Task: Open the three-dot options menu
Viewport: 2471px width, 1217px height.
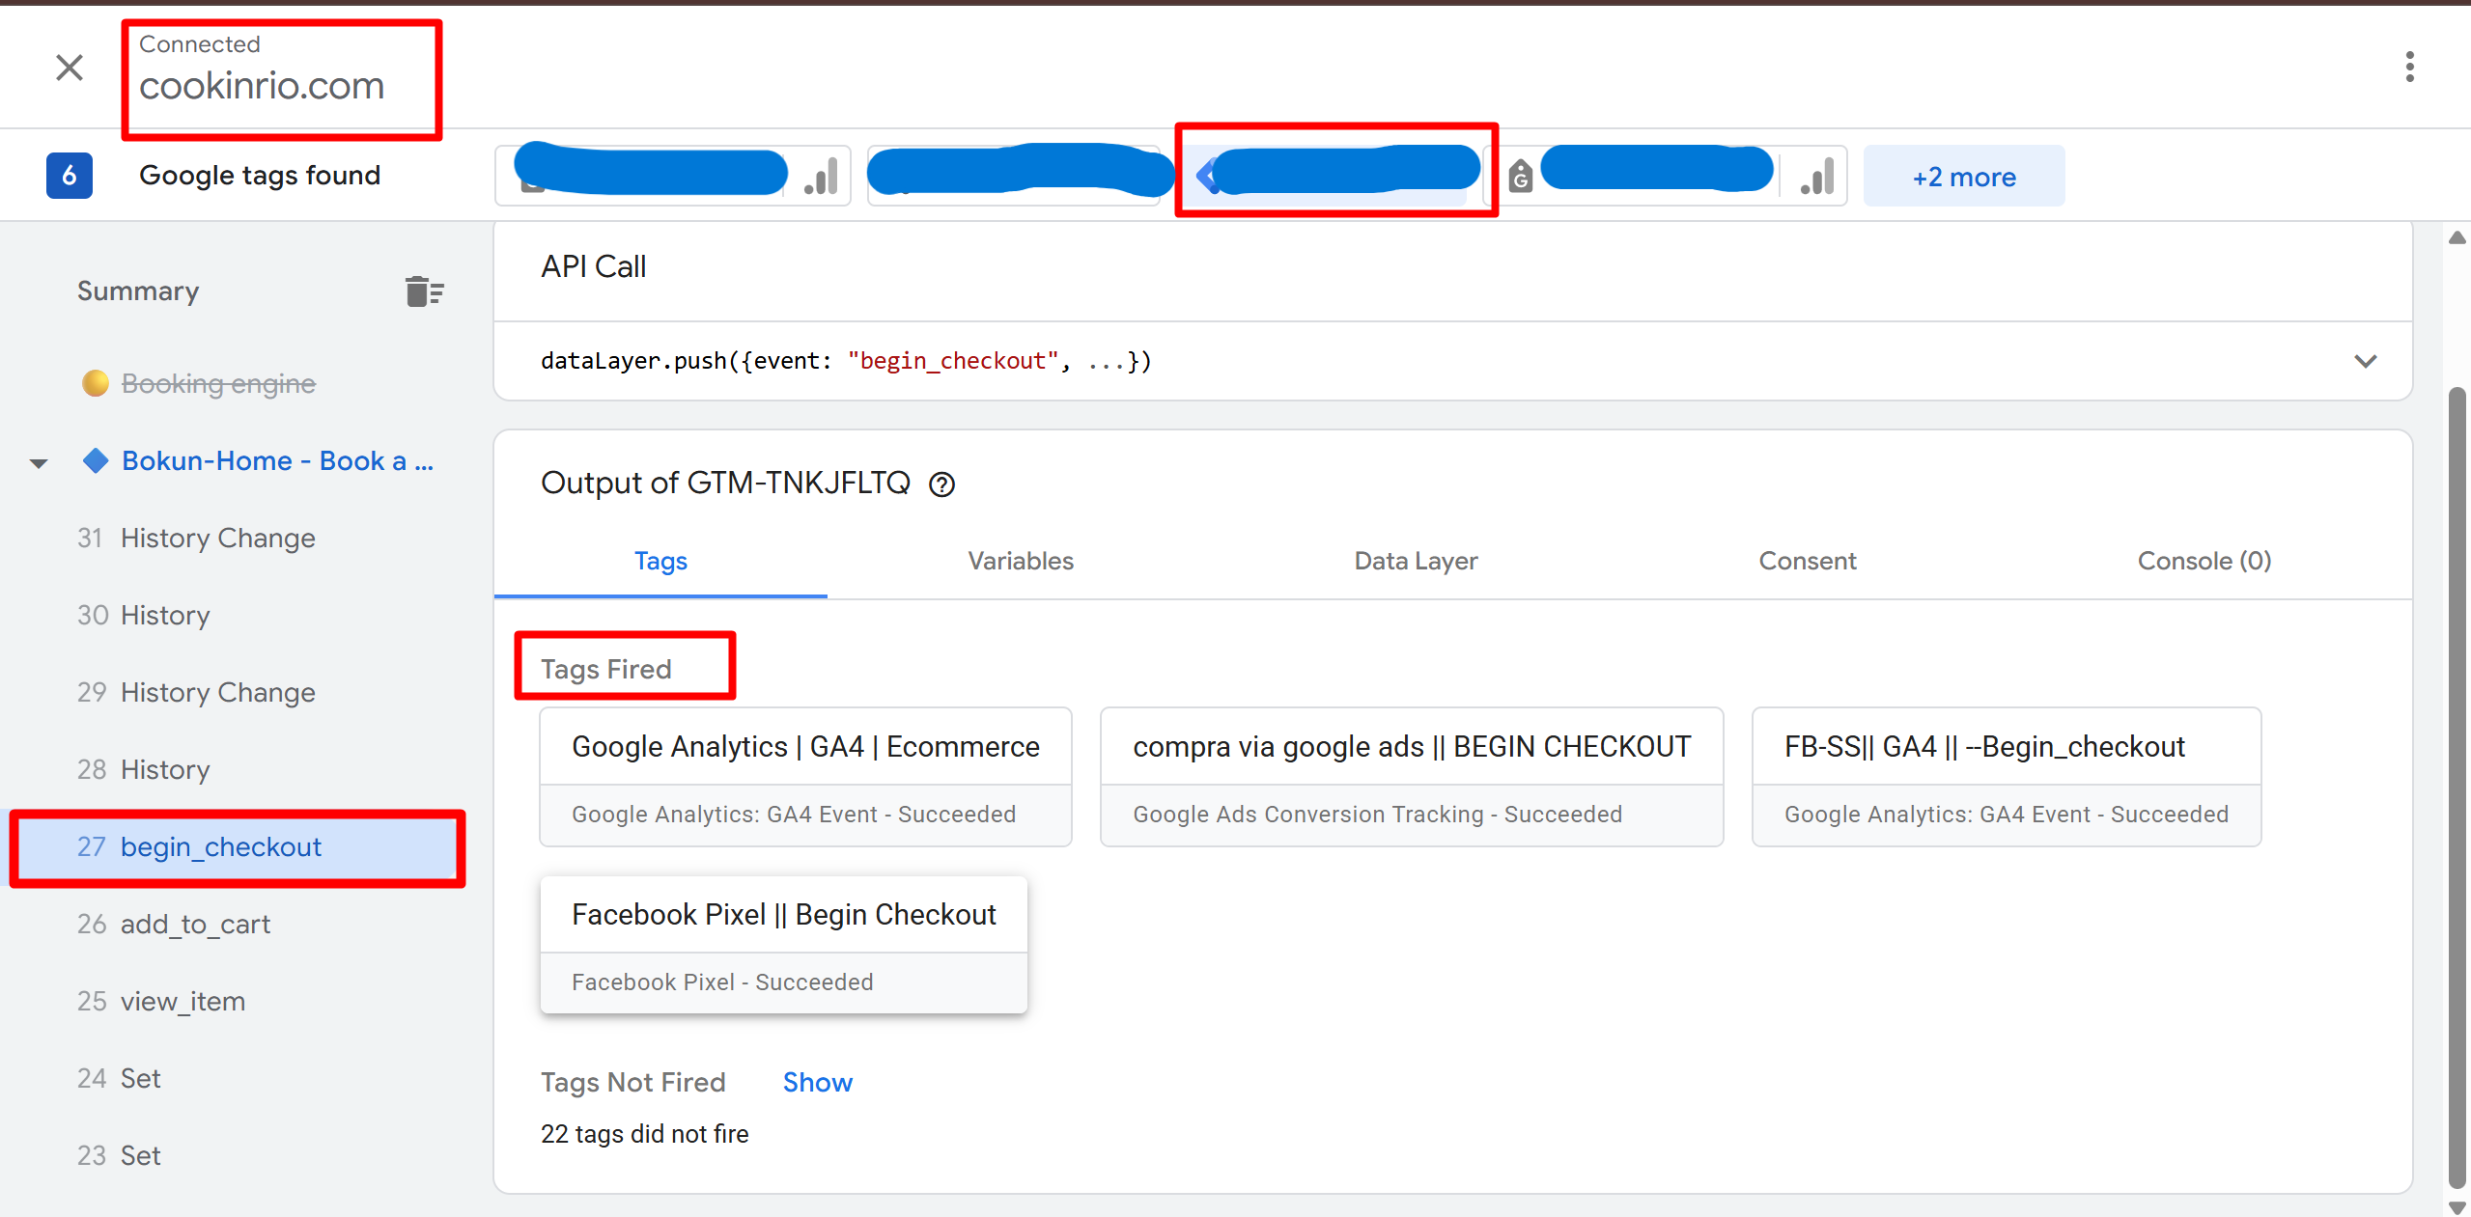Action: [x=2409, y=67]
